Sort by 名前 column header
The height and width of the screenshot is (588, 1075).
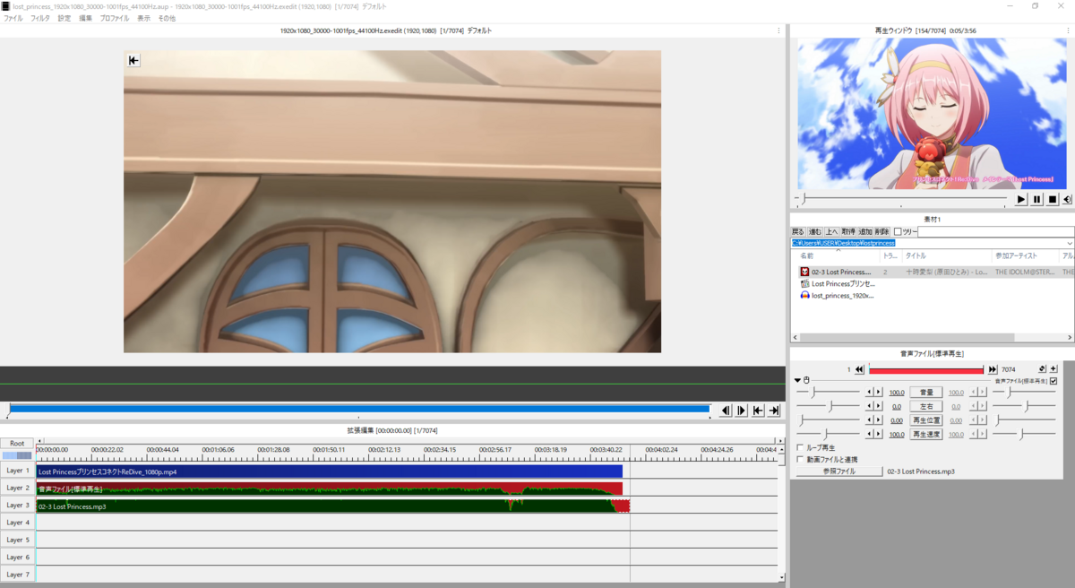[837, 256]
